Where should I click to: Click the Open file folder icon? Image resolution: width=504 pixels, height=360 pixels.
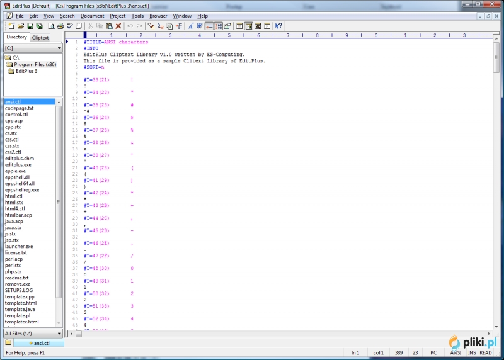pos(21,26)
